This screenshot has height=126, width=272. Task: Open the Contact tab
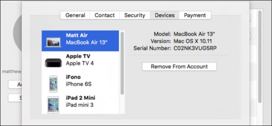pyautogui.click(x=105, y=15)
